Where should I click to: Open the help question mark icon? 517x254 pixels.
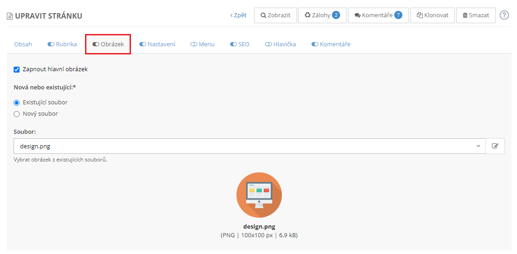[504, 15]
